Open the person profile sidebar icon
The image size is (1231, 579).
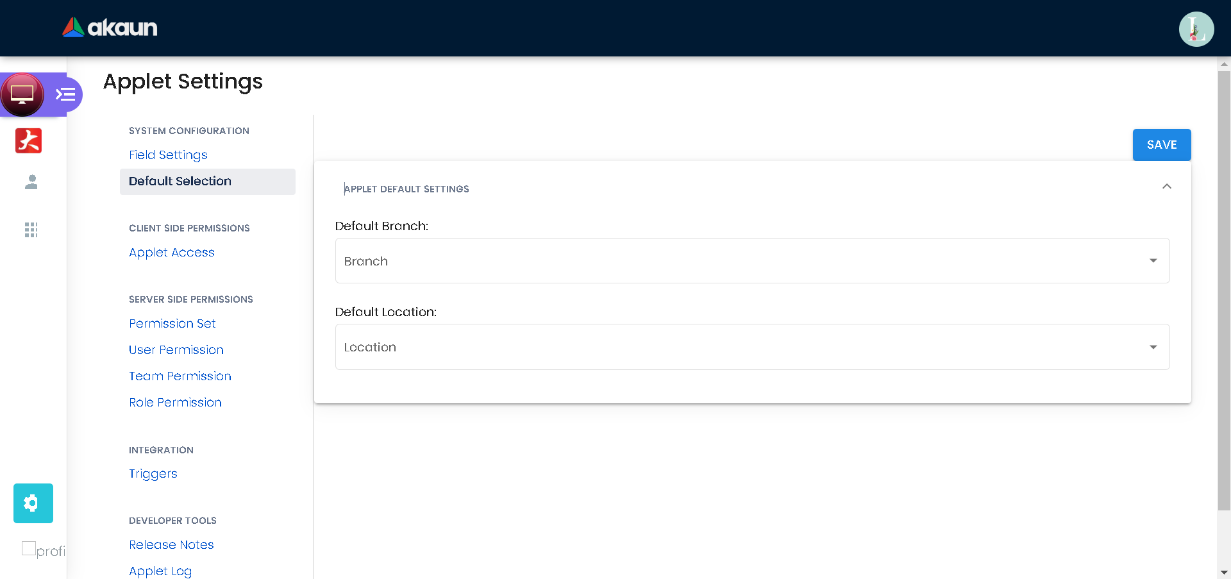pyautogui.click(x=31, y=182)
